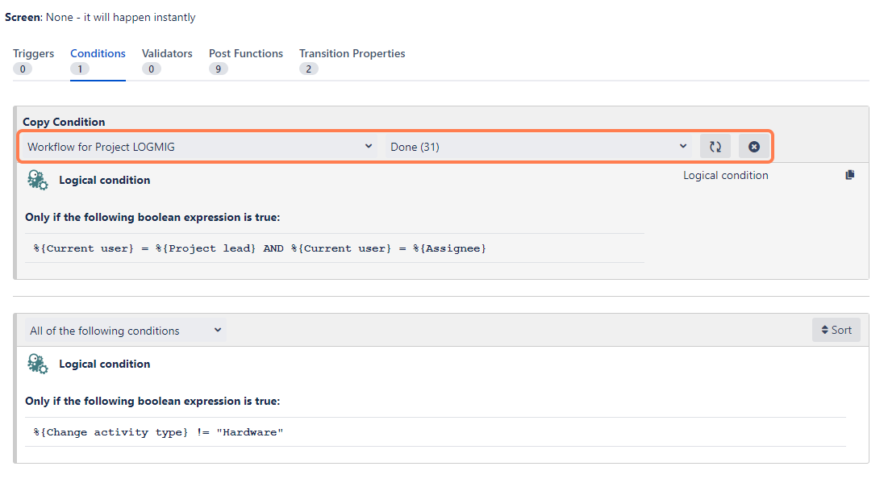This screenshot has height=479, width=884.
Task: Switch to the Triggers tab
Action: [x=33, y=54]
